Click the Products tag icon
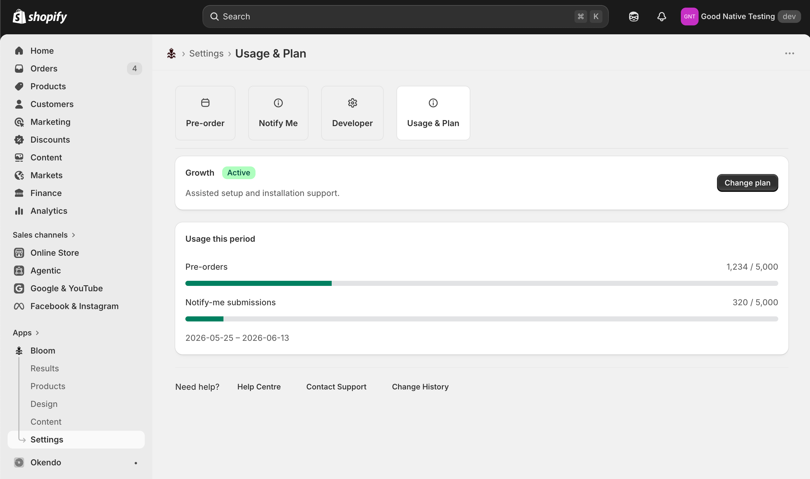The width and height of the screenshot is (810, 479). point(19,86)
